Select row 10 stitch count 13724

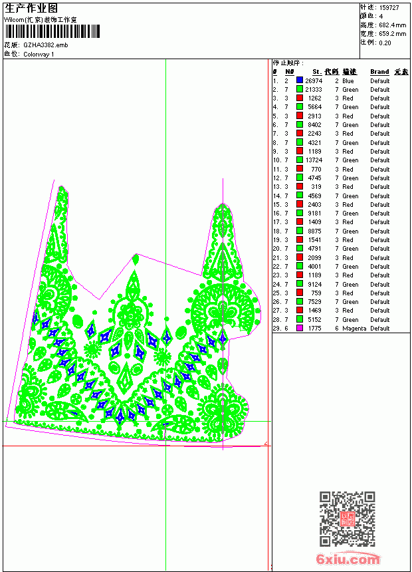pyautogui.click(x=314, y=160)
